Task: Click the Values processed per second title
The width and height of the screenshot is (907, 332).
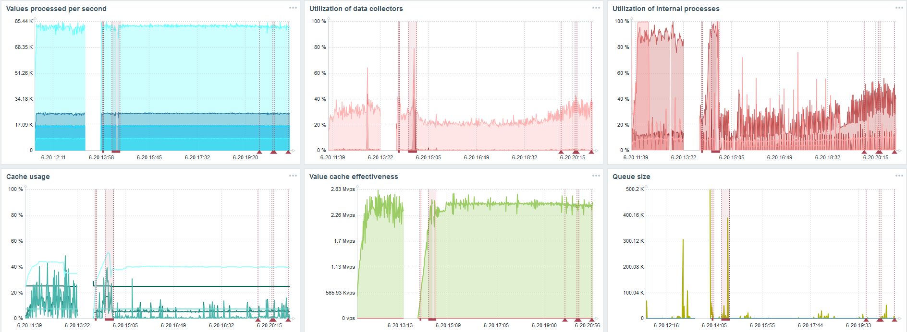Action: (56, 9)
